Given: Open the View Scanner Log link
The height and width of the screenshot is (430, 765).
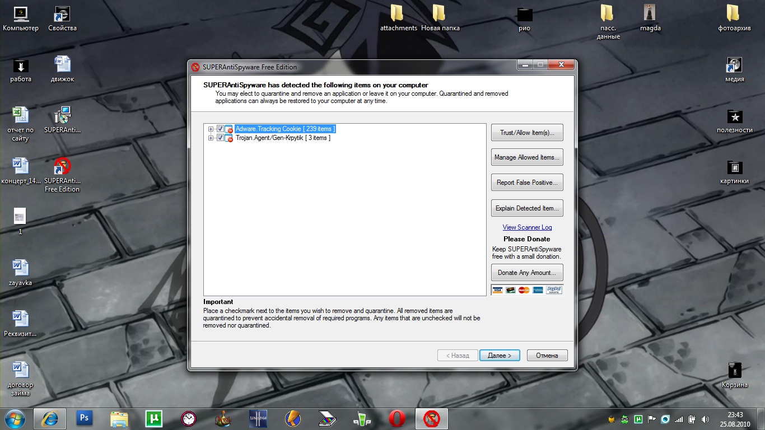Looking at the screenshot, I should pyautogui.click(x=527, y=227).
